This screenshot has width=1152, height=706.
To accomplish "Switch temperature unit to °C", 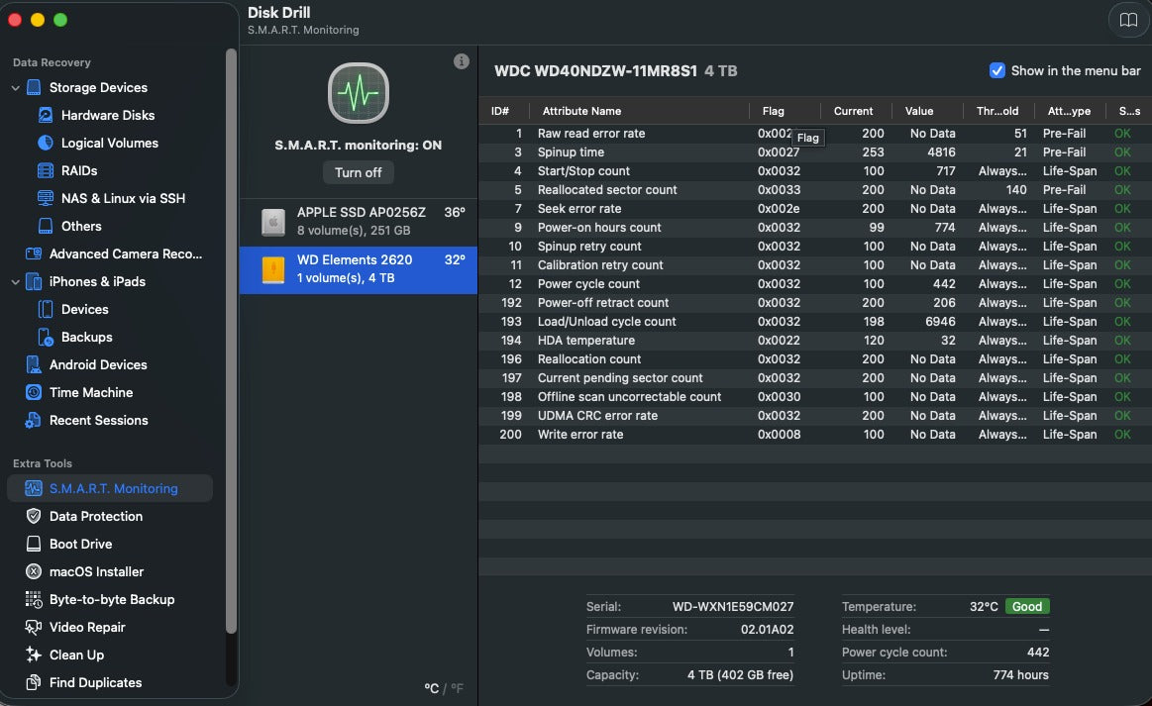I will pyautogui.click(x=431, y=688).
